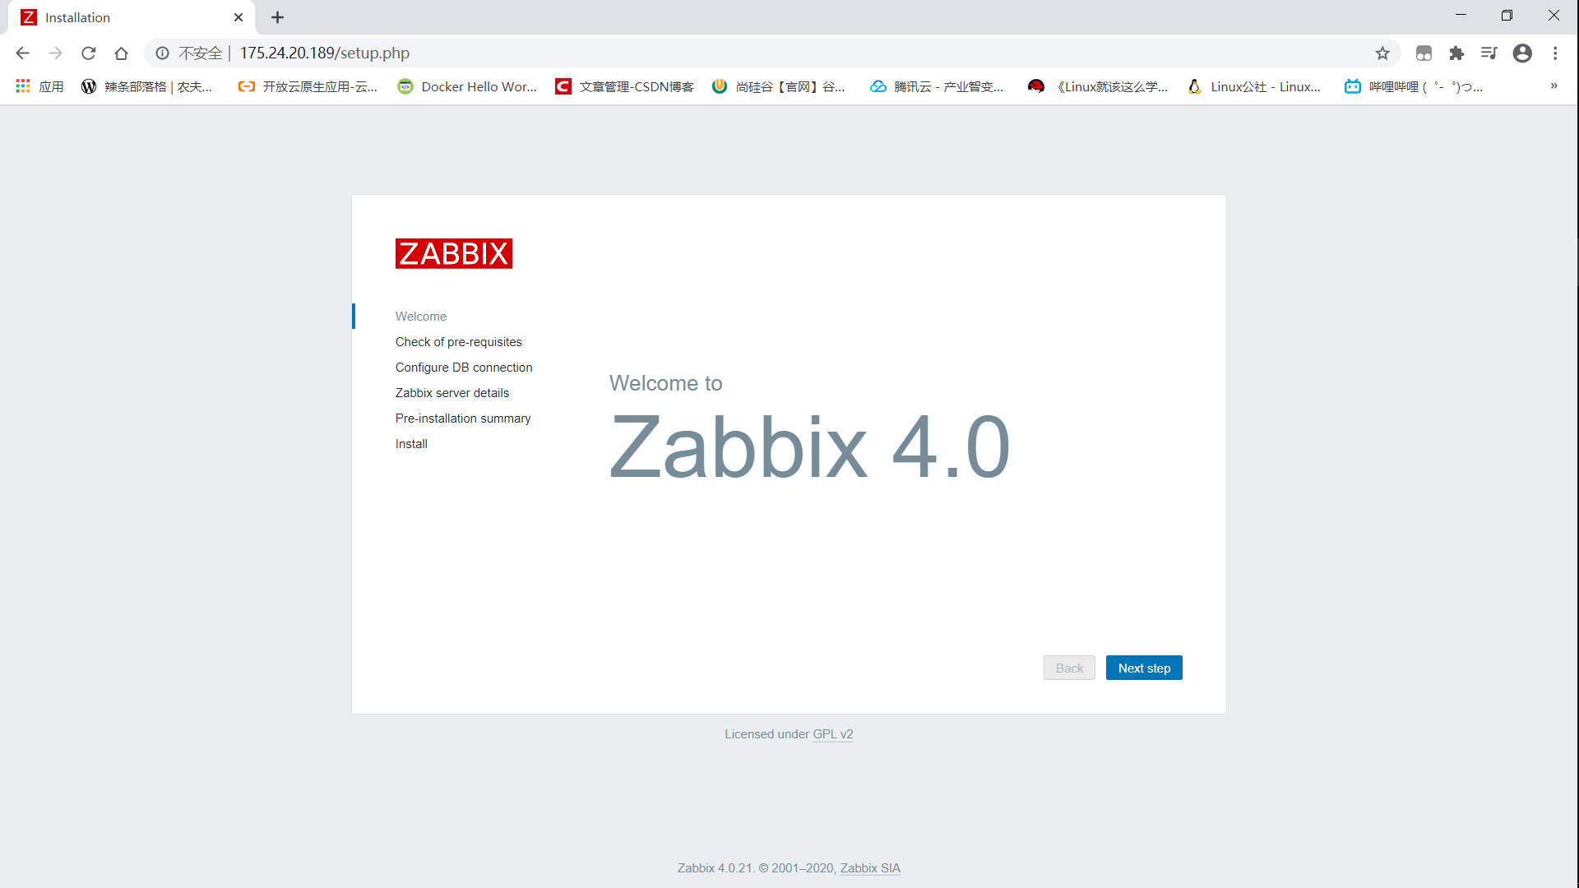The height and width of the screenshot is (888, 1579).
Task: Bookmark this page with star icon
Action: coord(1382,53)
